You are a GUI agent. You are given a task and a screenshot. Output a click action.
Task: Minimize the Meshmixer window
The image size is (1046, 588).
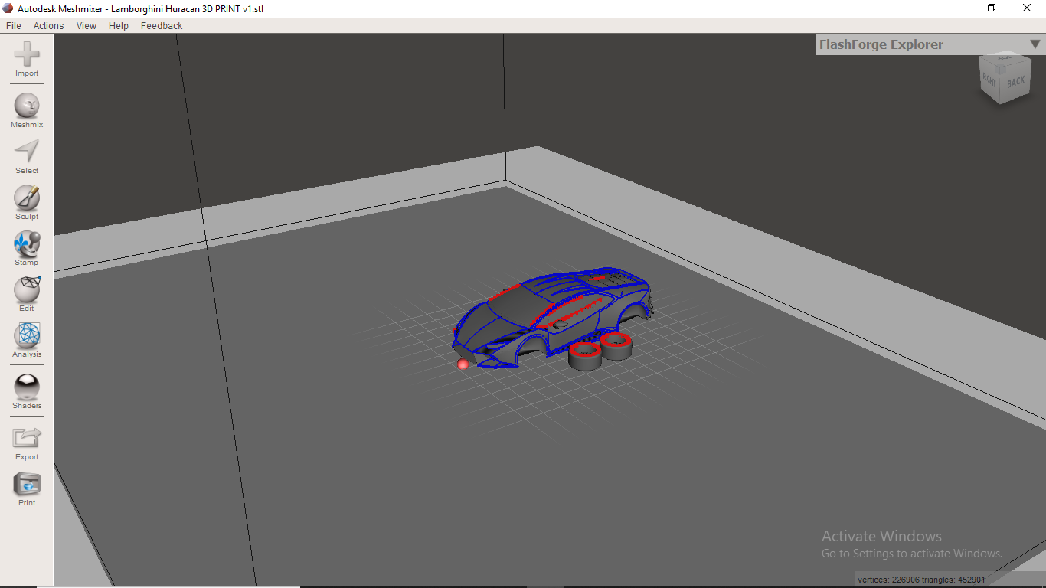pos(957,8)
